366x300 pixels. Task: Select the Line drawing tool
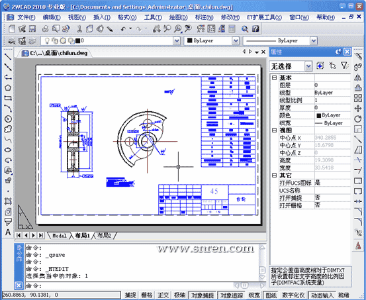8,57
